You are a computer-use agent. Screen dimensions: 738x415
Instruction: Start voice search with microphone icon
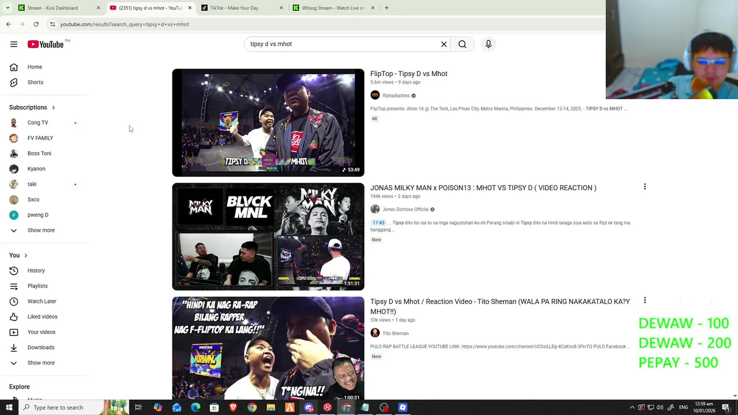(488, 44)
